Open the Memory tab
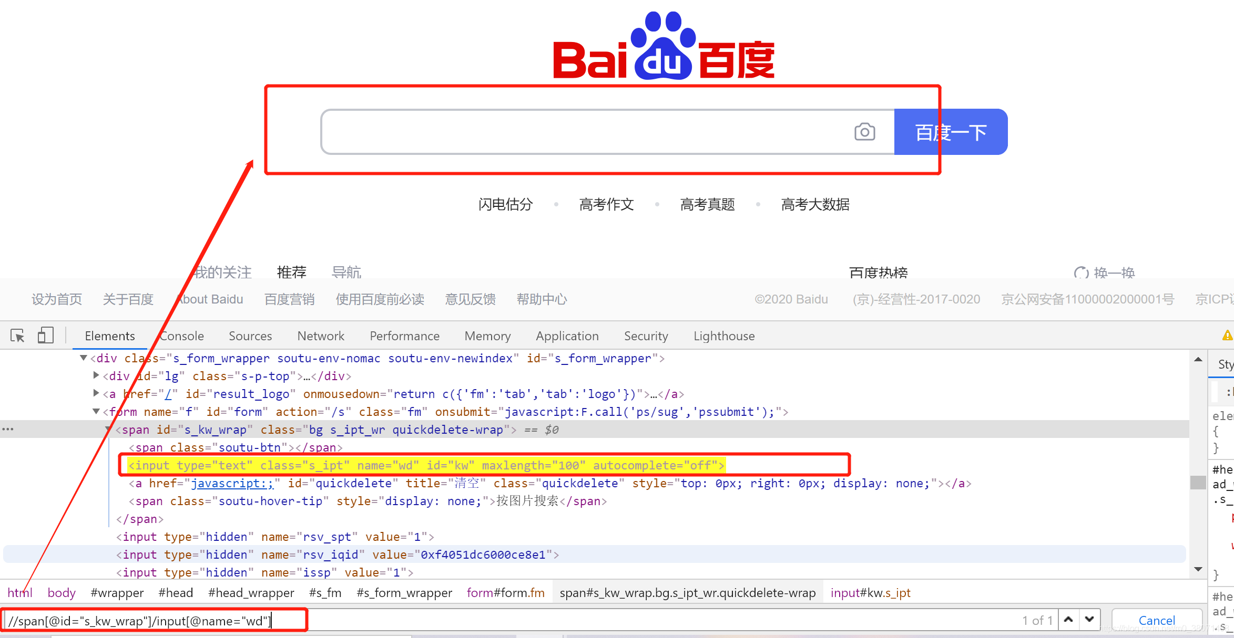Image resolution: width=1234 pixels, height=638 pixels. tap(487, 336)
